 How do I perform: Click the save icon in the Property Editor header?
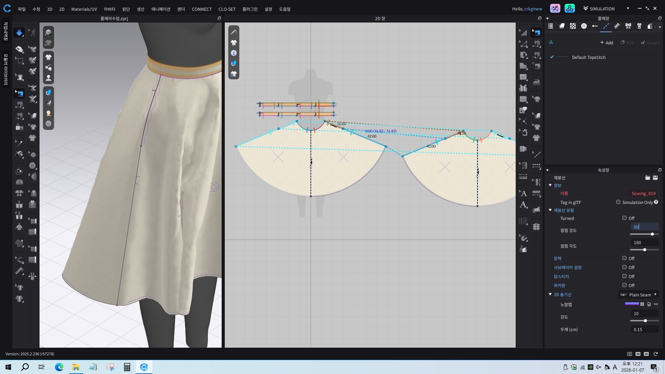click(655, 178)
